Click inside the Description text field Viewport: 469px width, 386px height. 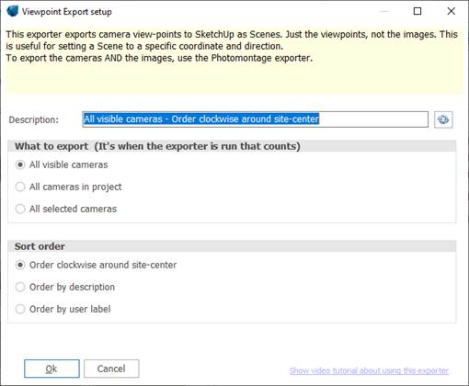[x=255, y=119]
